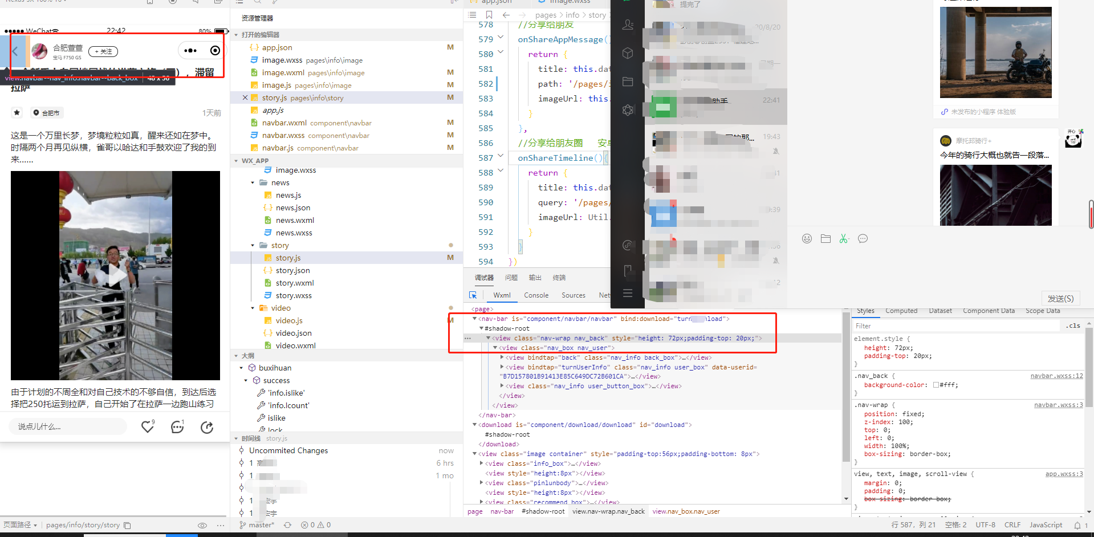Open chat history bubble icon in WeChat

click(863, 239)
